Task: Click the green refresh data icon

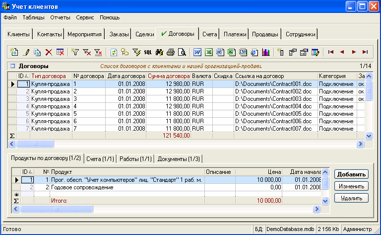Action: [x=114, y=52]
